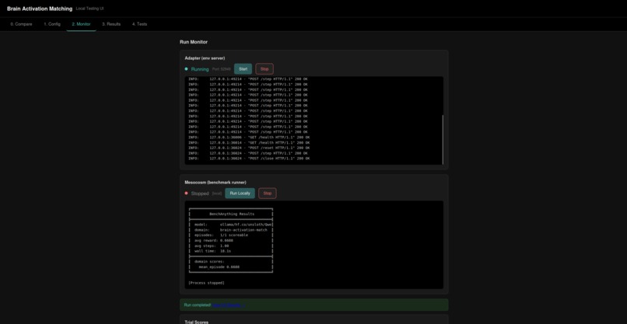Screen dimensions: 627x324
Task: Click the POST /reset log line
Action: coord(249,148)
